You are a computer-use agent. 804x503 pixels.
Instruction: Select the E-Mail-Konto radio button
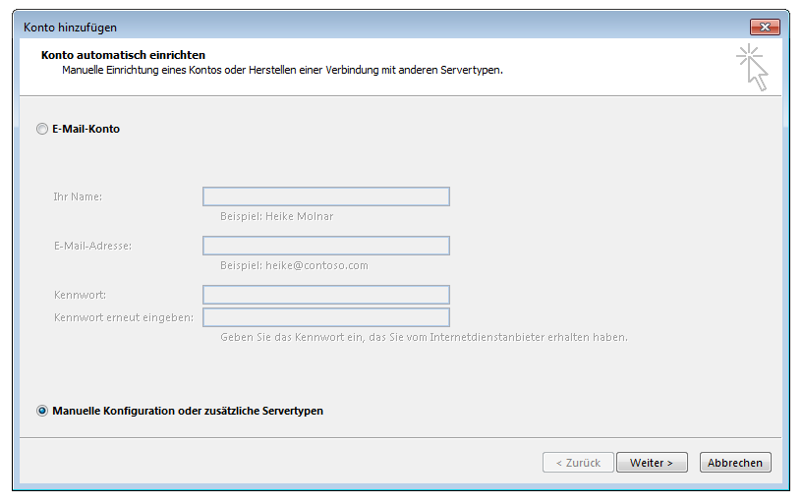(x=42, y=129)
